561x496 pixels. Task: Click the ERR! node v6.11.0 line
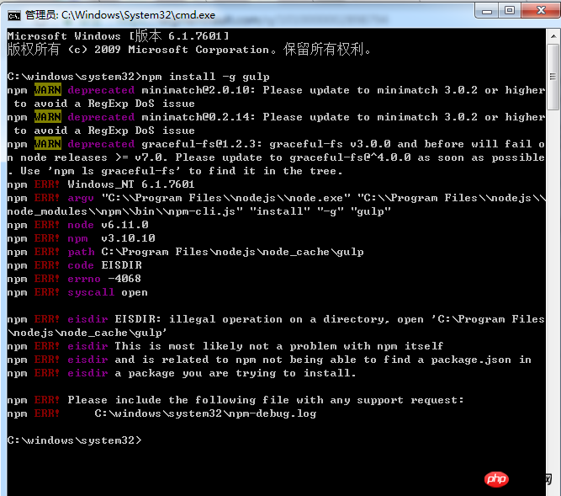tap(77, 225)
